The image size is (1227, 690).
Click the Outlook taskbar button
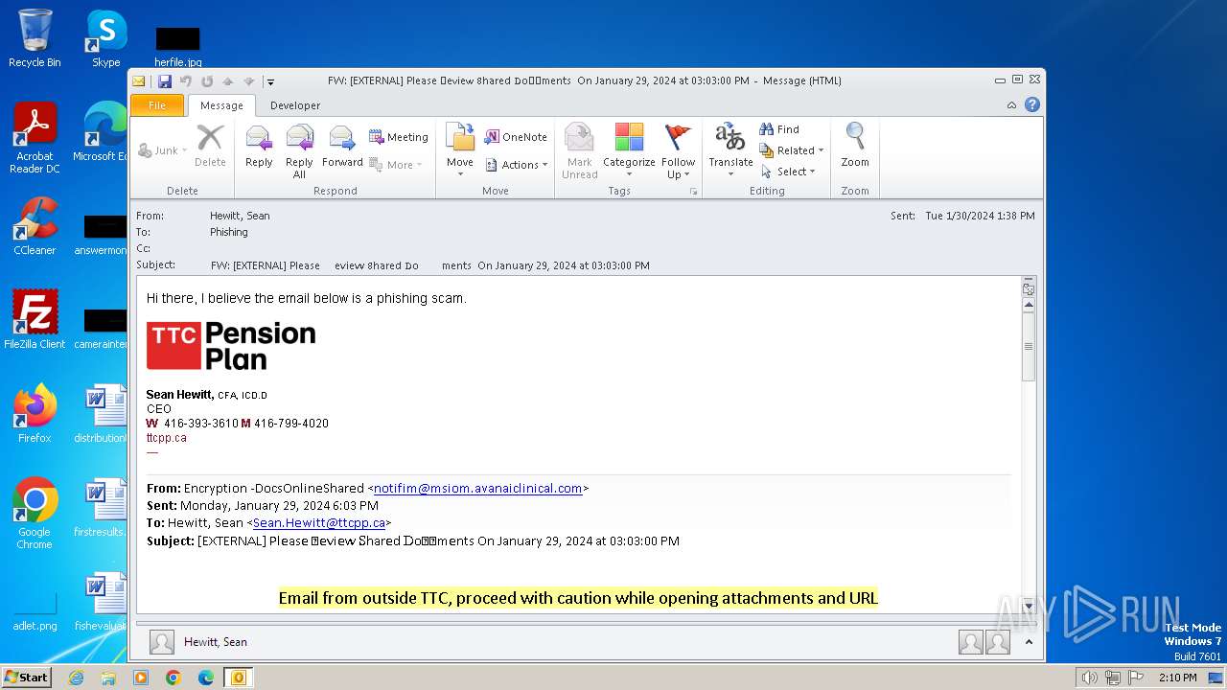click(238, 678)
